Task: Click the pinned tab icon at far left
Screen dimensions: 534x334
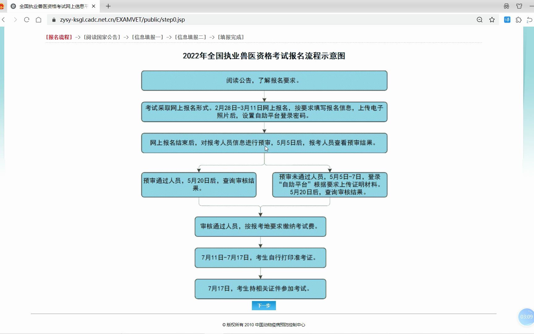Action: [x=2, y=6]
